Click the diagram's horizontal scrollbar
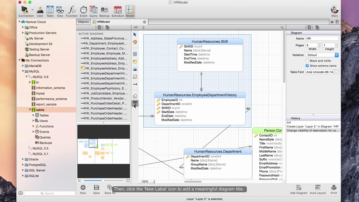 click(193, 182)
